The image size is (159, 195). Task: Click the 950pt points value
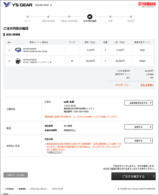pyautogui.click(x=142, y=61)
